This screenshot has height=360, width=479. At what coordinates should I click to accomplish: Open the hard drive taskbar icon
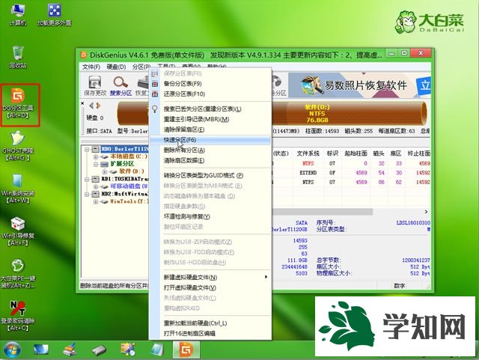pyautogui.click(x=99, y=350)
